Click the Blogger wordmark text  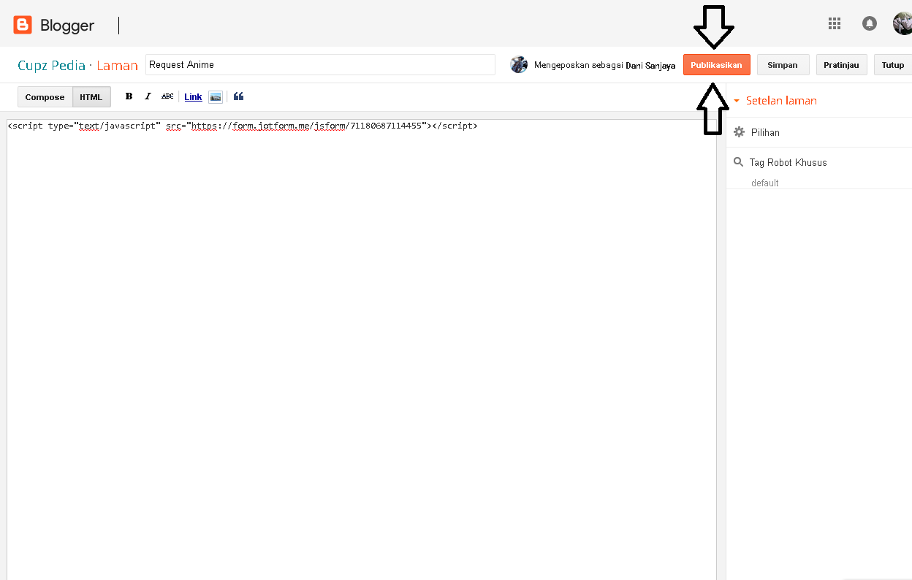(67, 26)
